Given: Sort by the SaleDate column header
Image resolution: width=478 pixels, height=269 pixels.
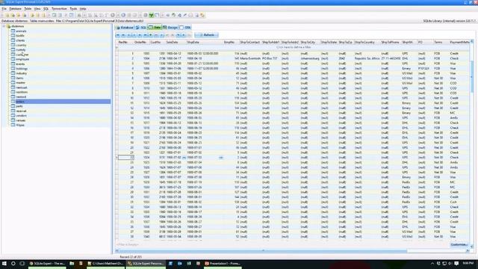Looking at the screenshot, I should coord(176,43).
